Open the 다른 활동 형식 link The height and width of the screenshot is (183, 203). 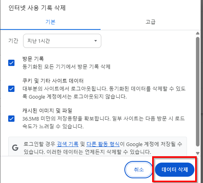pyautogui.click(x=103, y=144)
